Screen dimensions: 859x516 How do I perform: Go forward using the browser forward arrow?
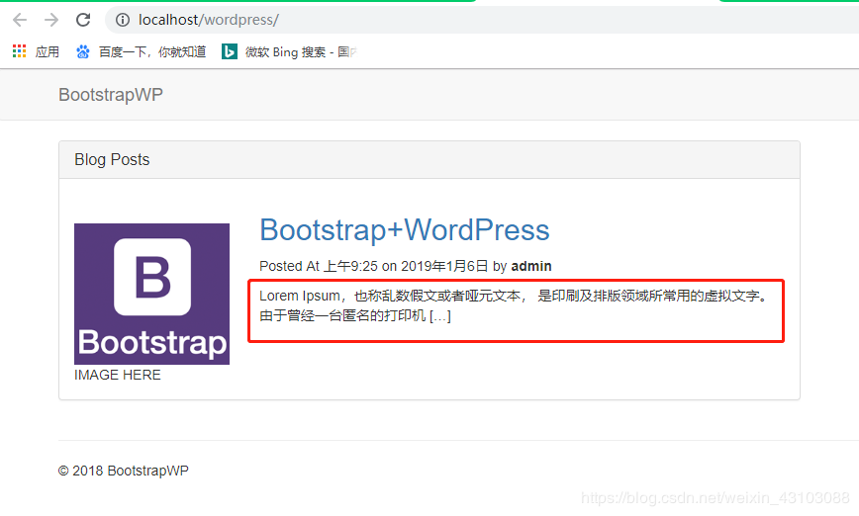click(x=51, y=20)
